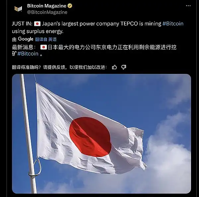Screen dimensions: 199x197
Task: Click the 翻译自 英语 translation link
Action: pos(46,39)
